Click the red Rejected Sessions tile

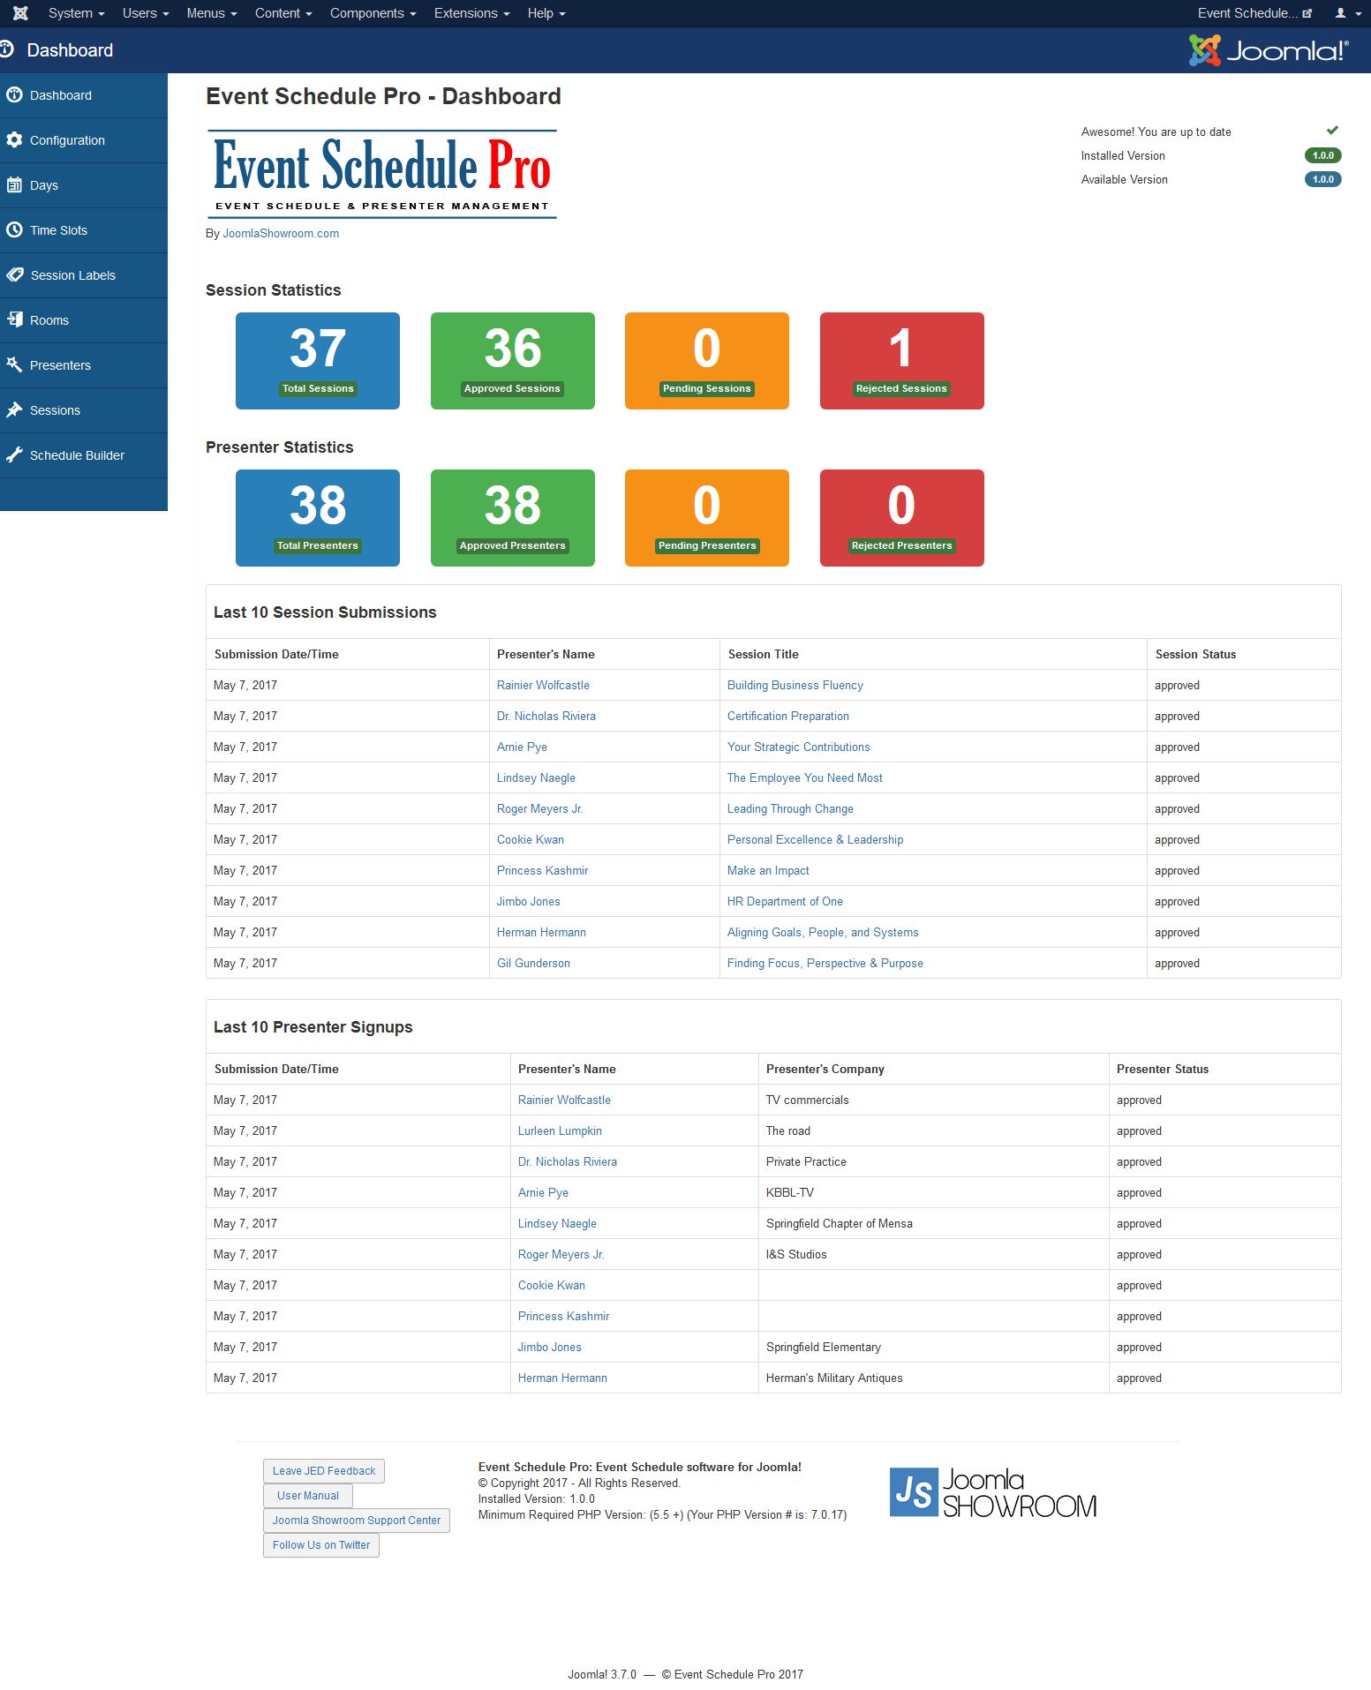902,361
